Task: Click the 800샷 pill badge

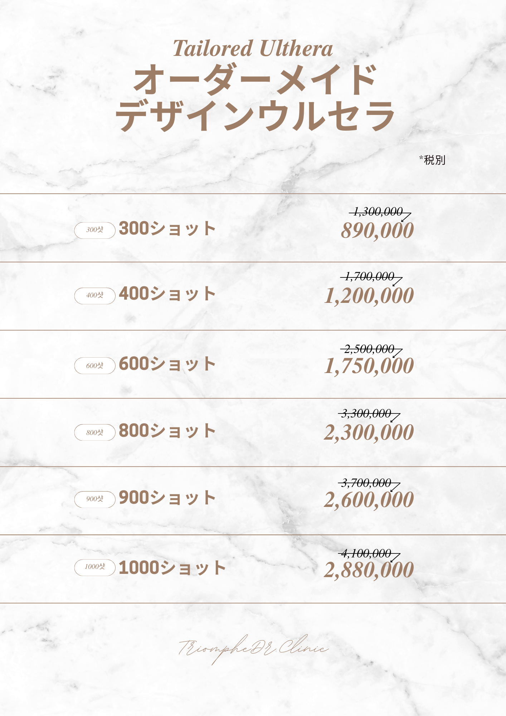Action: (x=95, y=432)
